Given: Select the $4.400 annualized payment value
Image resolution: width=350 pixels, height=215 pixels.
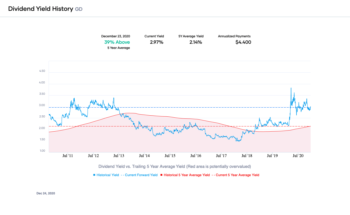Looking at the screenshot, I should click(243, 42).
